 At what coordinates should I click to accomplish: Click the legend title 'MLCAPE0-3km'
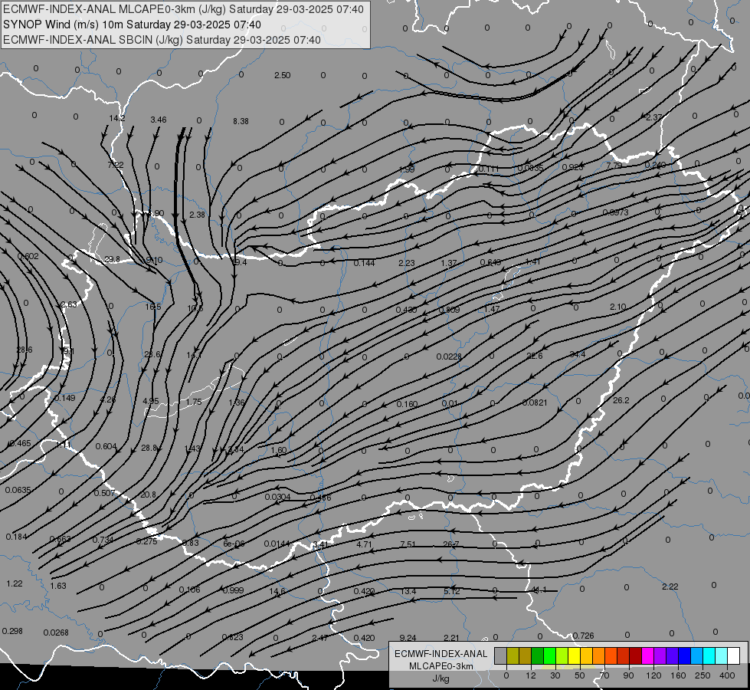tap(441, 666)
